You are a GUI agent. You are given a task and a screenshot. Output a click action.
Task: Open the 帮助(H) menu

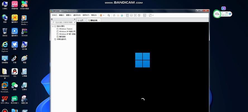94,15
